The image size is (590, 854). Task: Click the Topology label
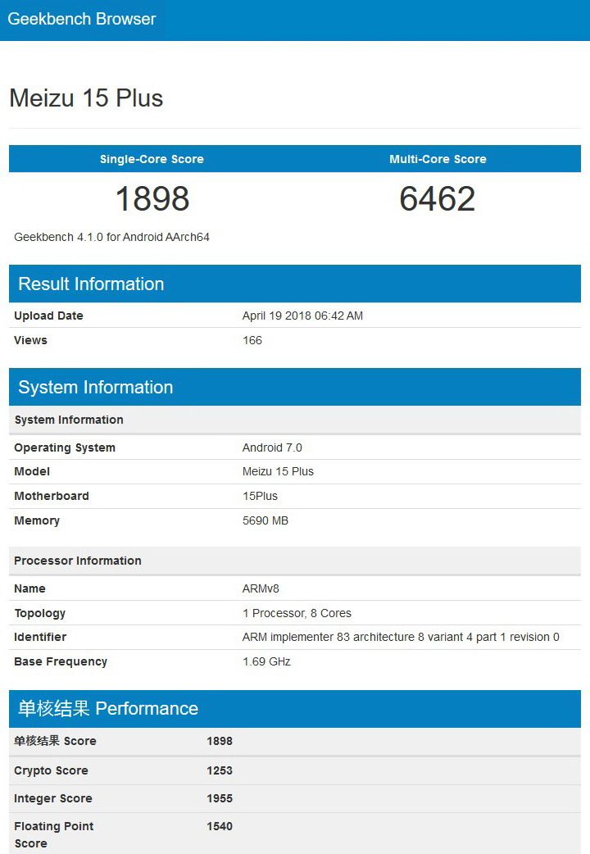pyautogui.click(x=40, y=613)
